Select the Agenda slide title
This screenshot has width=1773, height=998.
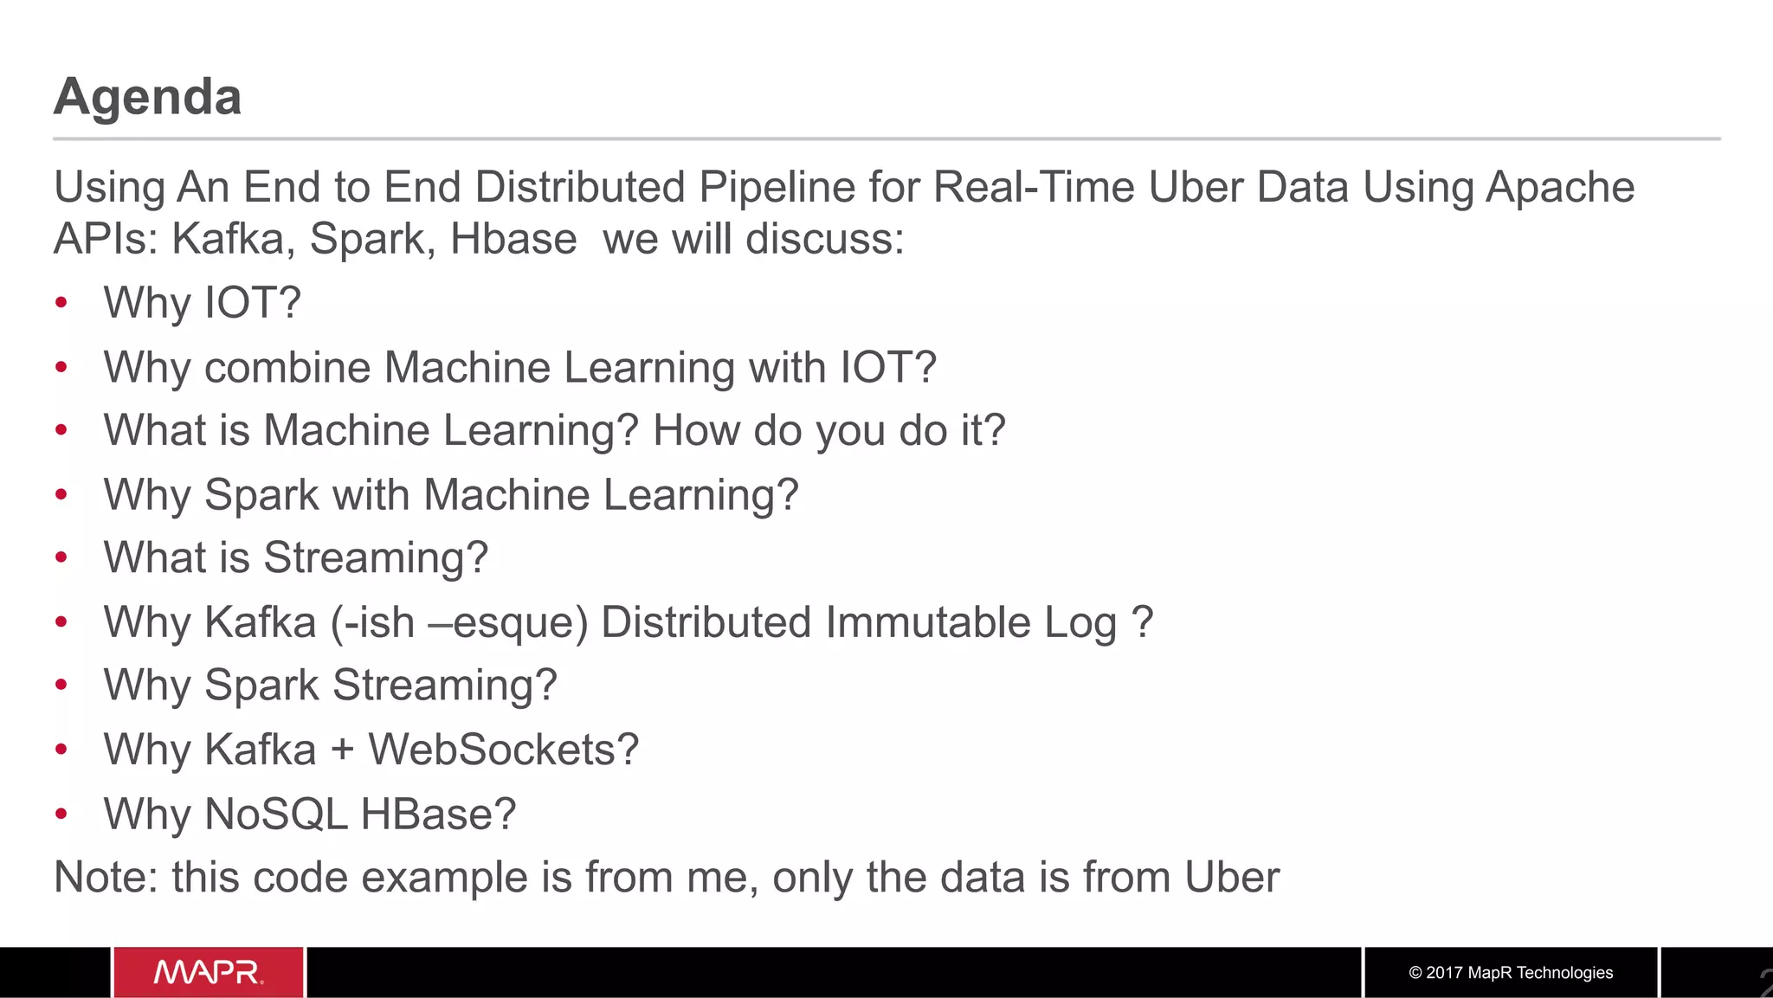click(x=147, y=96)
